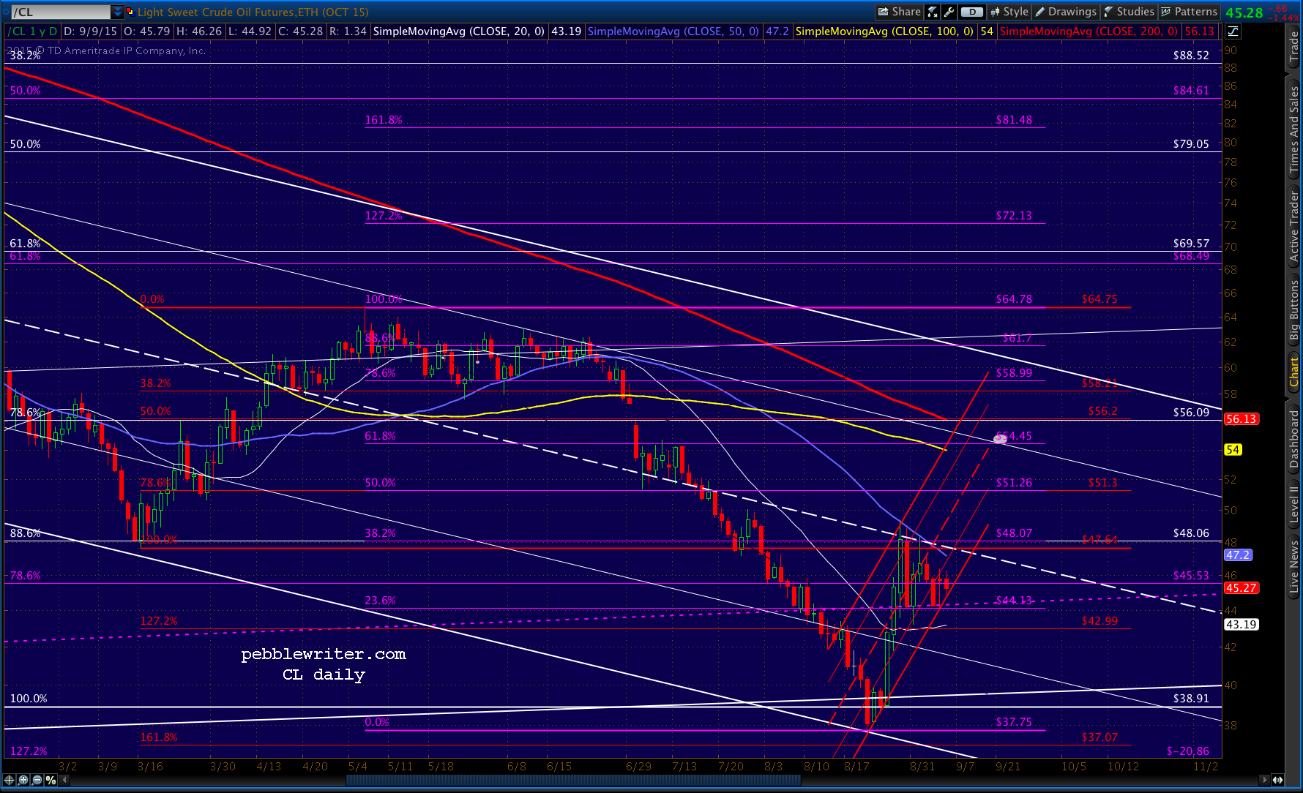Click the white oval marker near $54.45

(1000, 438)
